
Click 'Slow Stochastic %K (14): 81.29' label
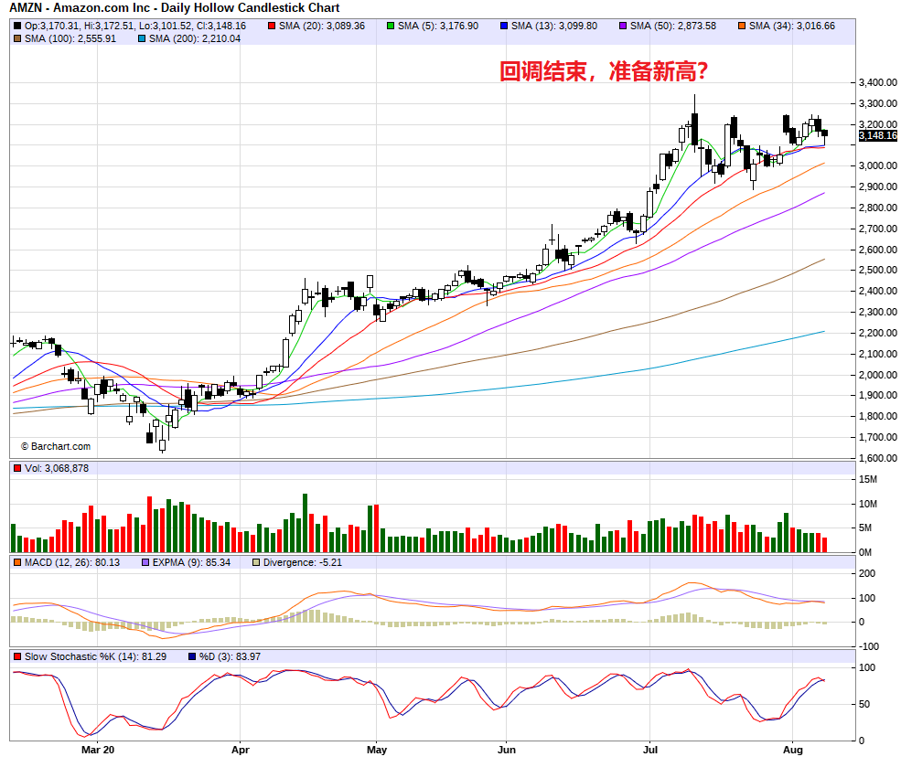pyautogui.click(x=95, y=656)
